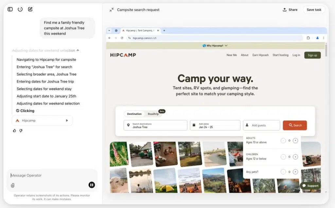Viewport: 335px width, 208px height.
Task: Click the Message Operator input field
Action: [x=49, y=176]
